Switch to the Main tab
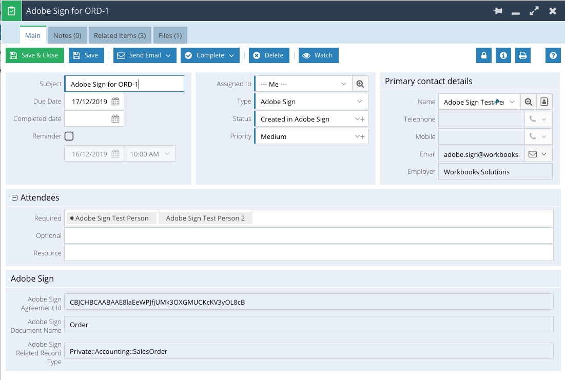 [x=33, y=35]
